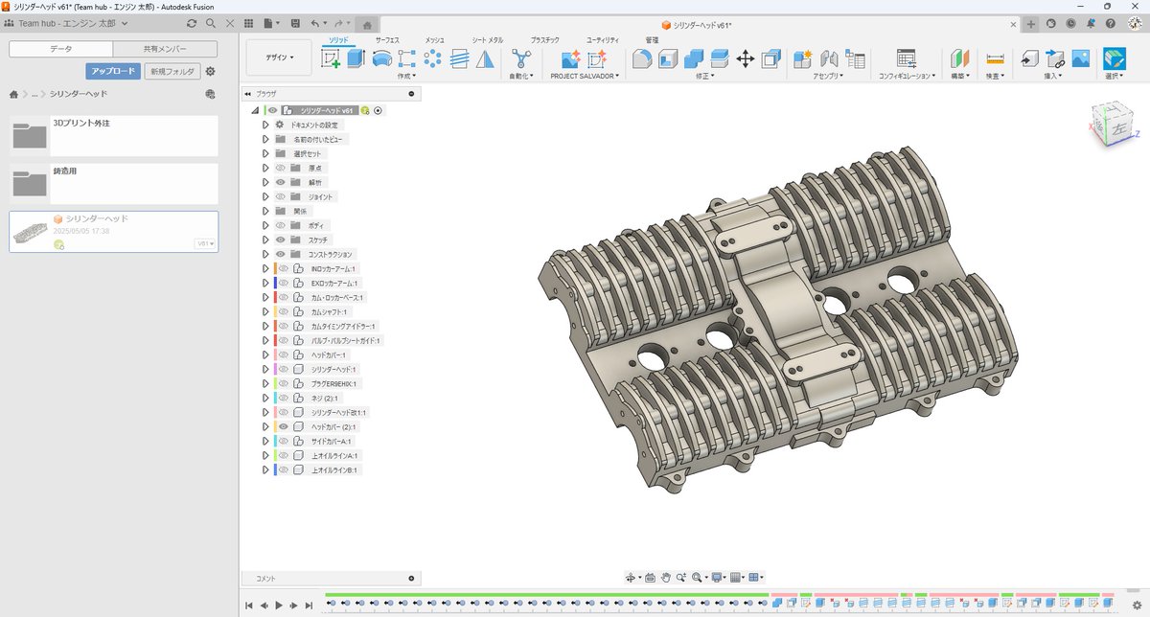Image resolution: width=1150 pixels, height=617 pixels.
Task: Open the デザイン workspace dropdown
Action: pyautogui.click(x=279, y=57)
